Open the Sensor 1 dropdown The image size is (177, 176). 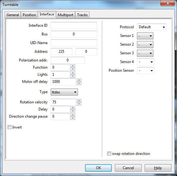coord(145,36)
